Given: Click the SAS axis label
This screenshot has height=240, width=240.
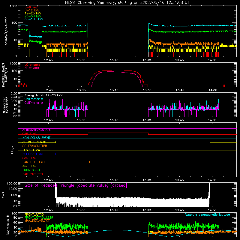Looking at the screenshot, I should (3, 195).
